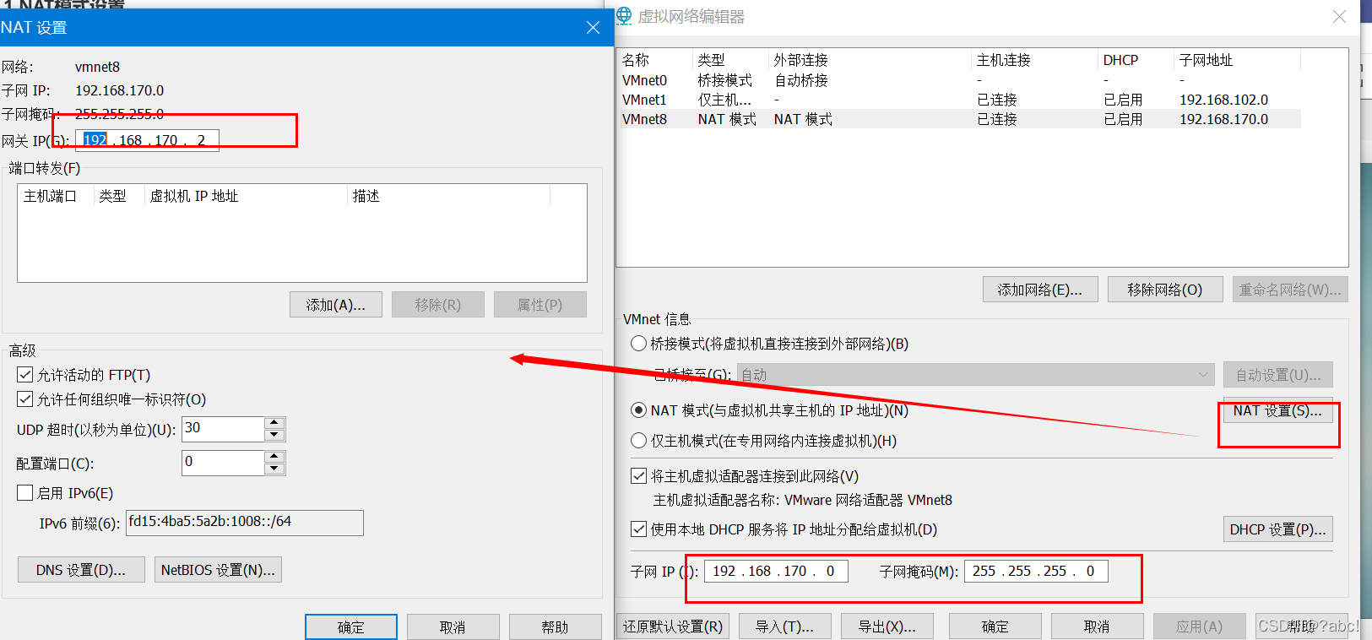
Task: Select the VMnet8 row in network list
Action: click(960, 119)
